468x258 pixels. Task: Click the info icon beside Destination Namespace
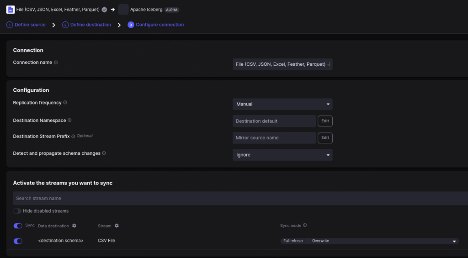point(69,120)
